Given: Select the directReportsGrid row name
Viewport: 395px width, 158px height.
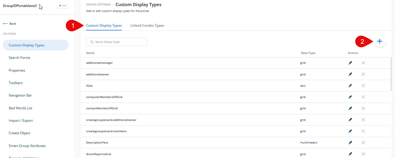Looking at the screenshot, I should (99, 154).
